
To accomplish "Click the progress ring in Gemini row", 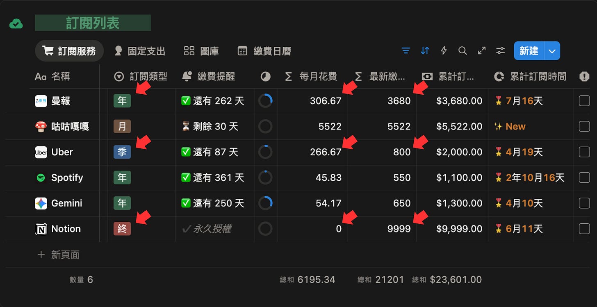I will tap(265, 203).
